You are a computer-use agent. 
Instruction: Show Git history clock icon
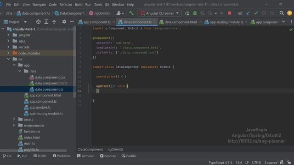[264, 13]
